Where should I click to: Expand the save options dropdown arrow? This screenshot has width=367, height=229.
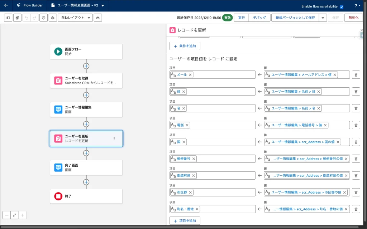point(323,18)
